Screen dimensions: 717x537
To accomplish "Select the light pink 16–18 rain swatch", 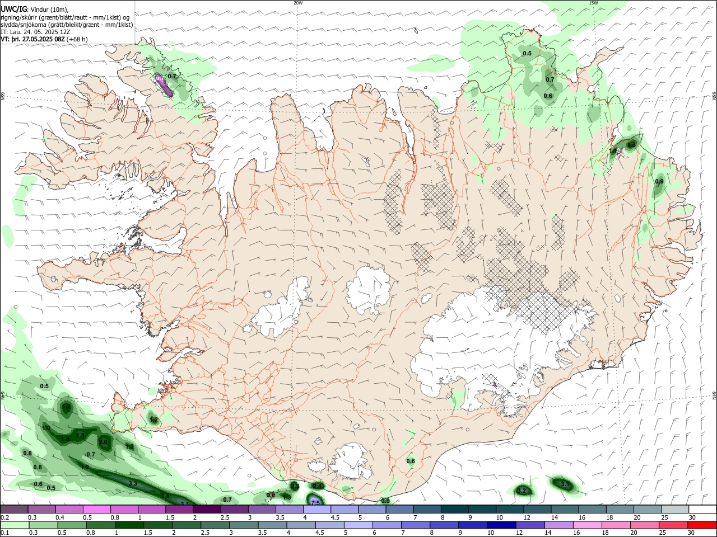I will (x=586, y=525).
